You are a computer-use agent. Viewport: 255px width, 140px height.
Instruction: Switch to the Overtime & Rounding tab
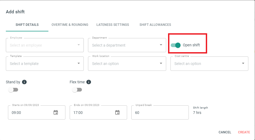click(x=70, y=25)
